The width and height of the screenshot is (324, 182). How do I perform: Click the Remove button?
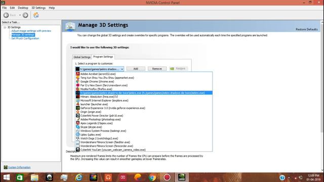click(x=157, y=69)
